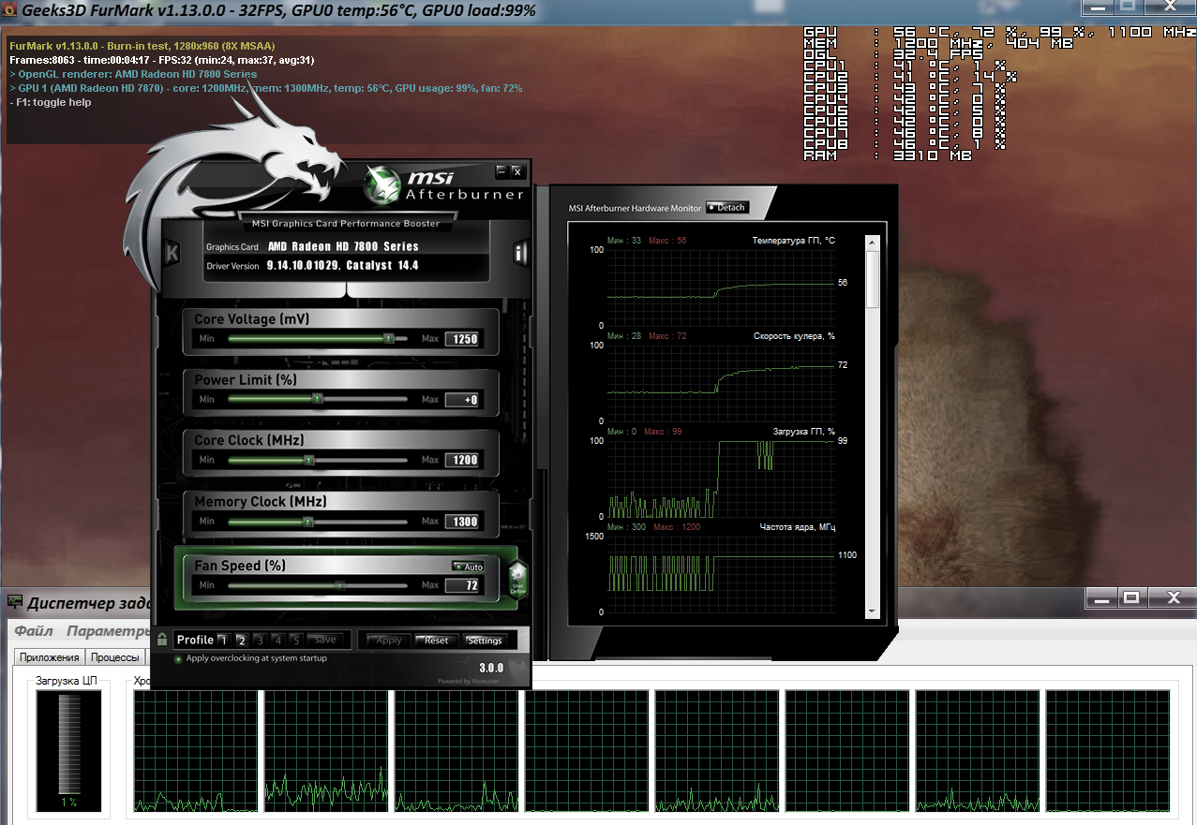Select profile slot 4
This screenshot has height=825, width=1197.
point(277,640)
